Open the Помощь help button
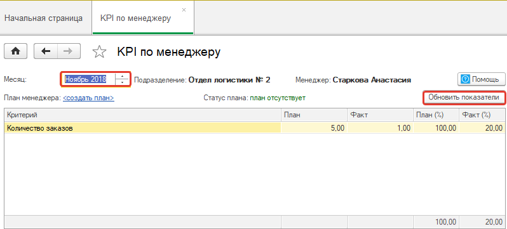Image resolution: width=507 pixels, height=229 pixels. (x=481, y=79)
